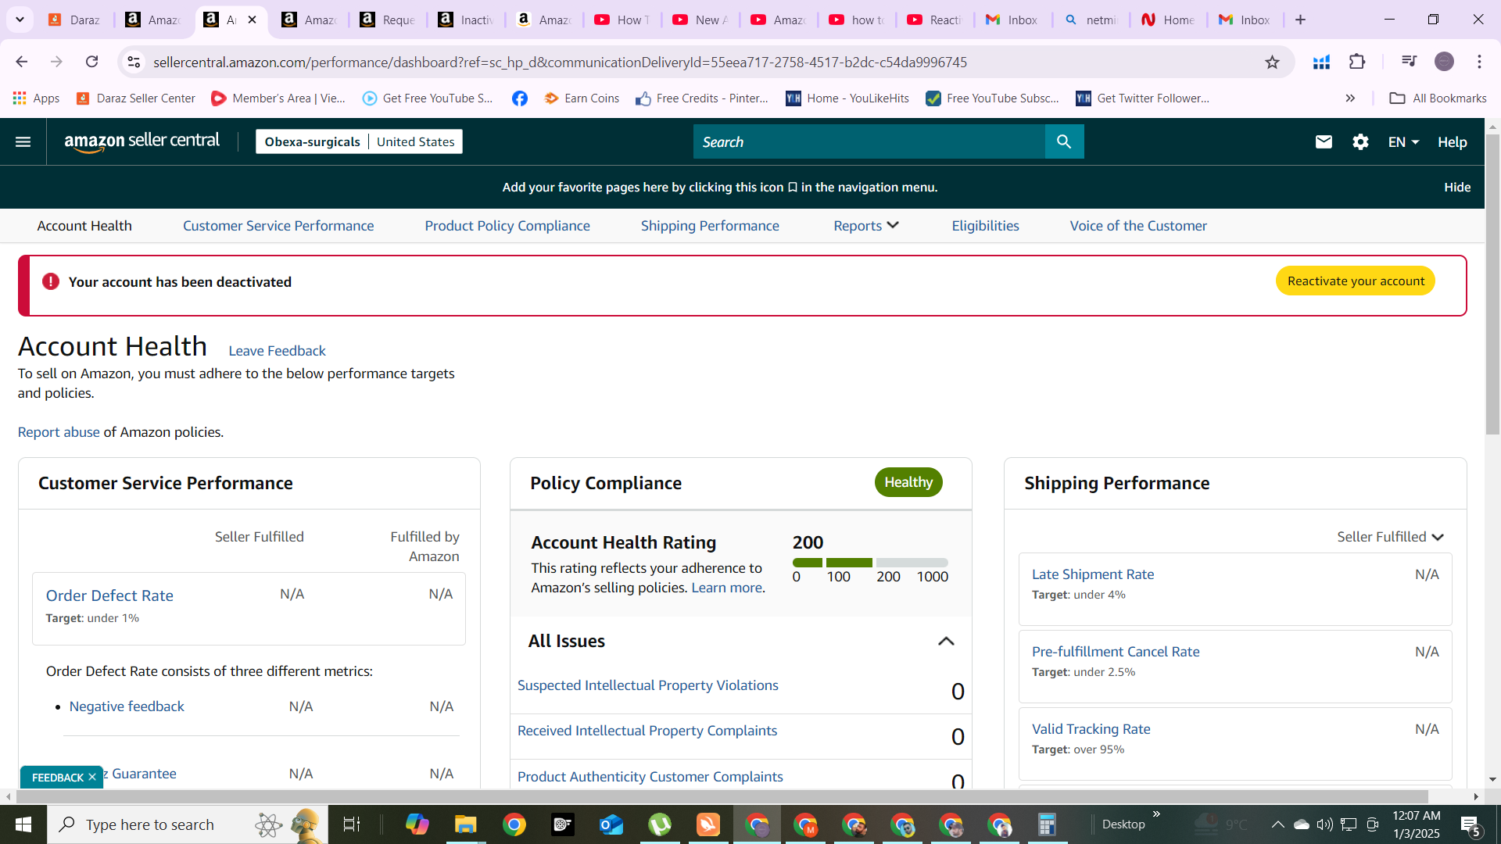Click the Amazon Seller Central logo
This screenshot has height=844, width=1501.
point(142,141)
